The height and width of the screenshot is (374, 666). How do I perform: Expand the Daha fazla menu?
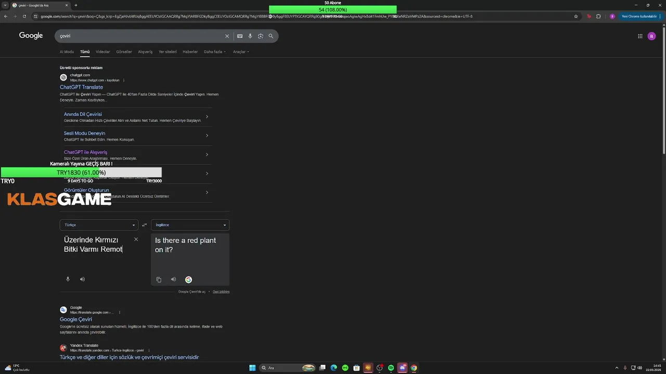(215, 52)
